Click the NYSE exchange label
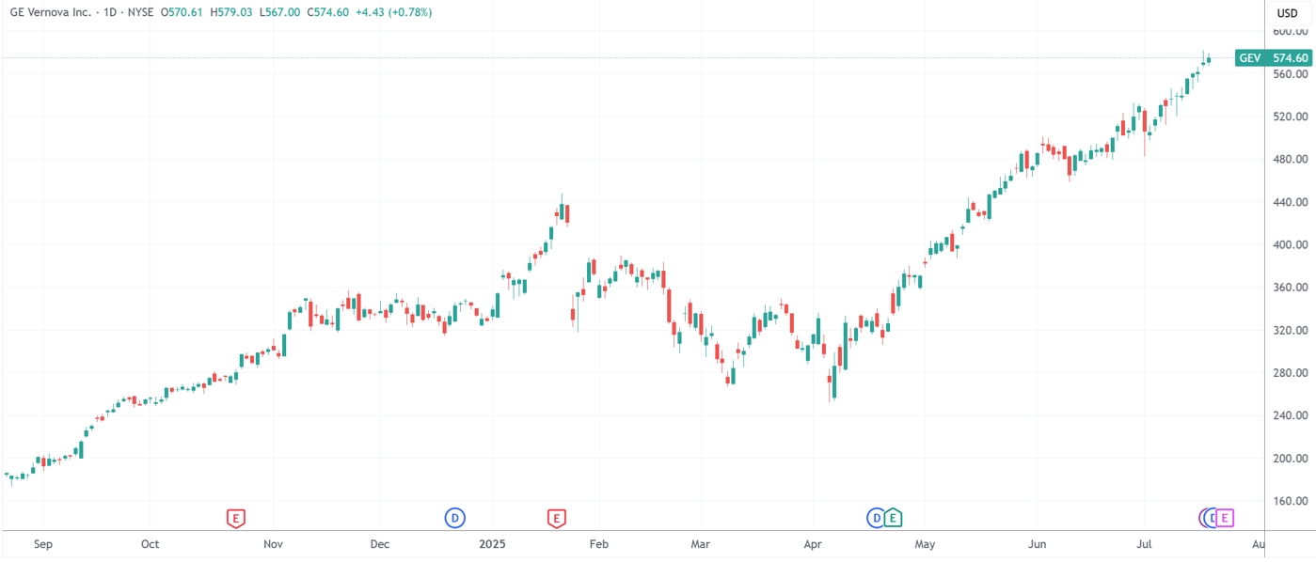1316x562 pixels. (x=140, y=13)
